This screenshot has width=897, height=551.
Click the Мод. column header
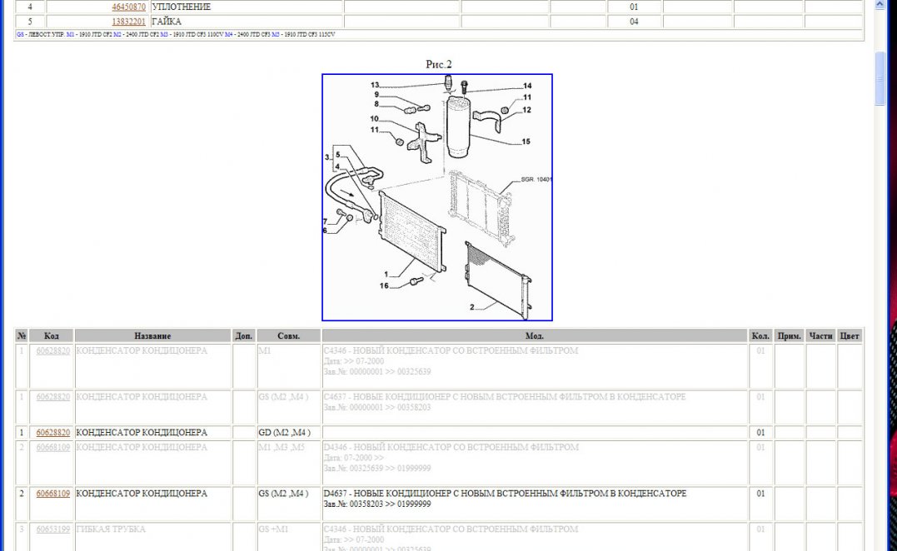pyautogui.click(x=535, y=336)
